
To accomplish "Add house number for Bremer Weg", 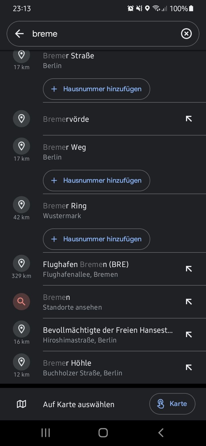I will 96,180.
